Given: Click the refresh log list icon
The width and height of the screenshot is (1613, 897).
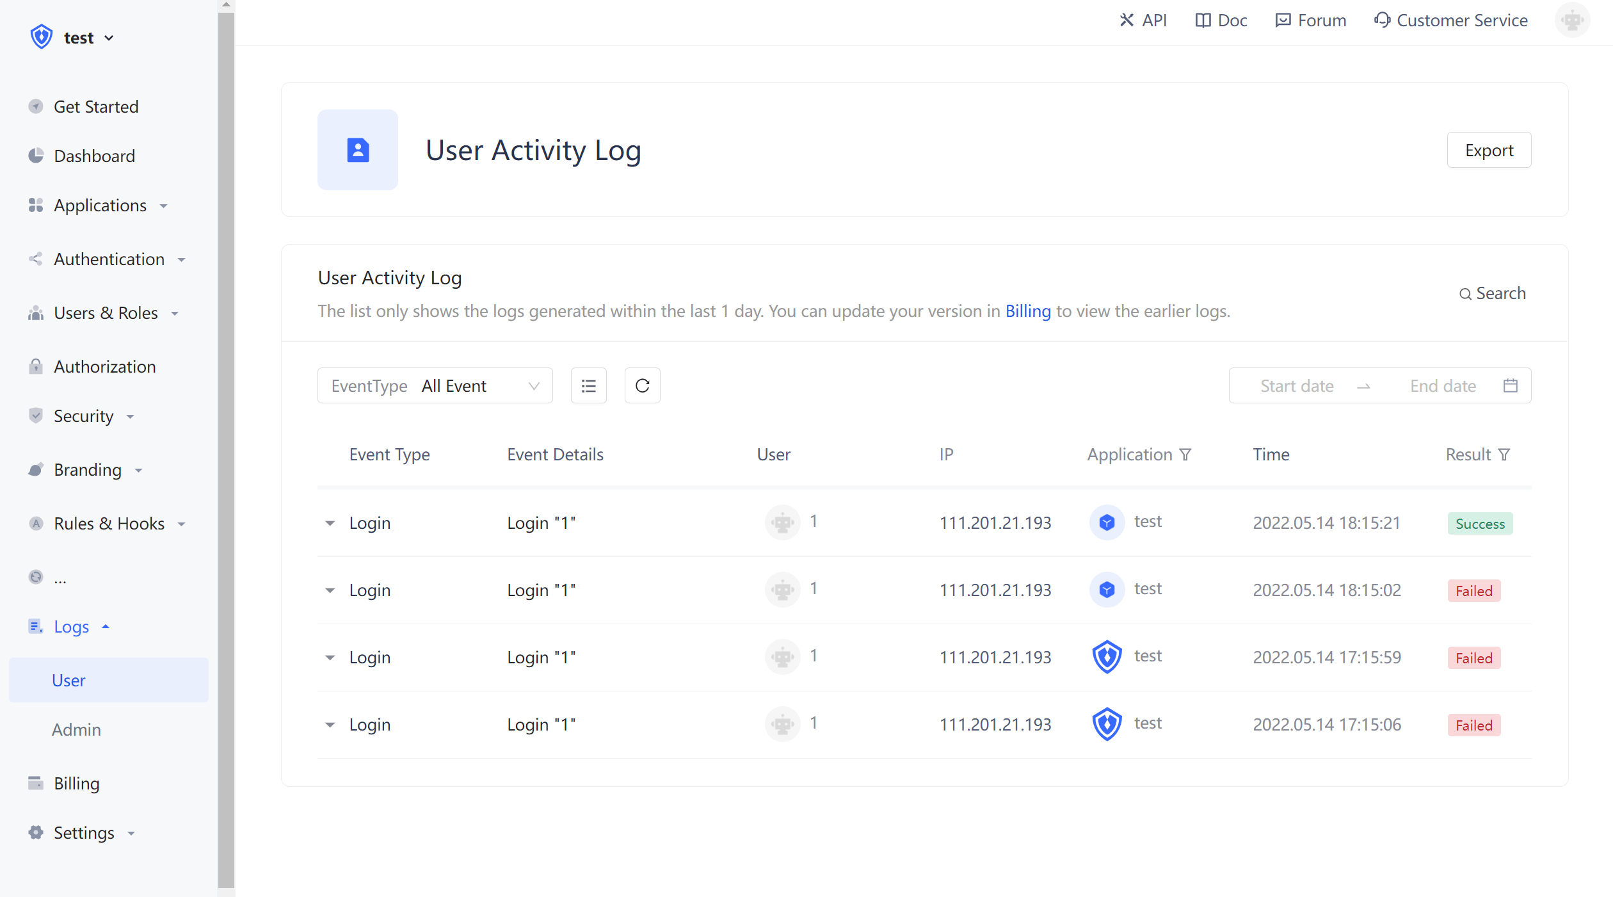Looking at the screenshot, I should click(642, 385).
